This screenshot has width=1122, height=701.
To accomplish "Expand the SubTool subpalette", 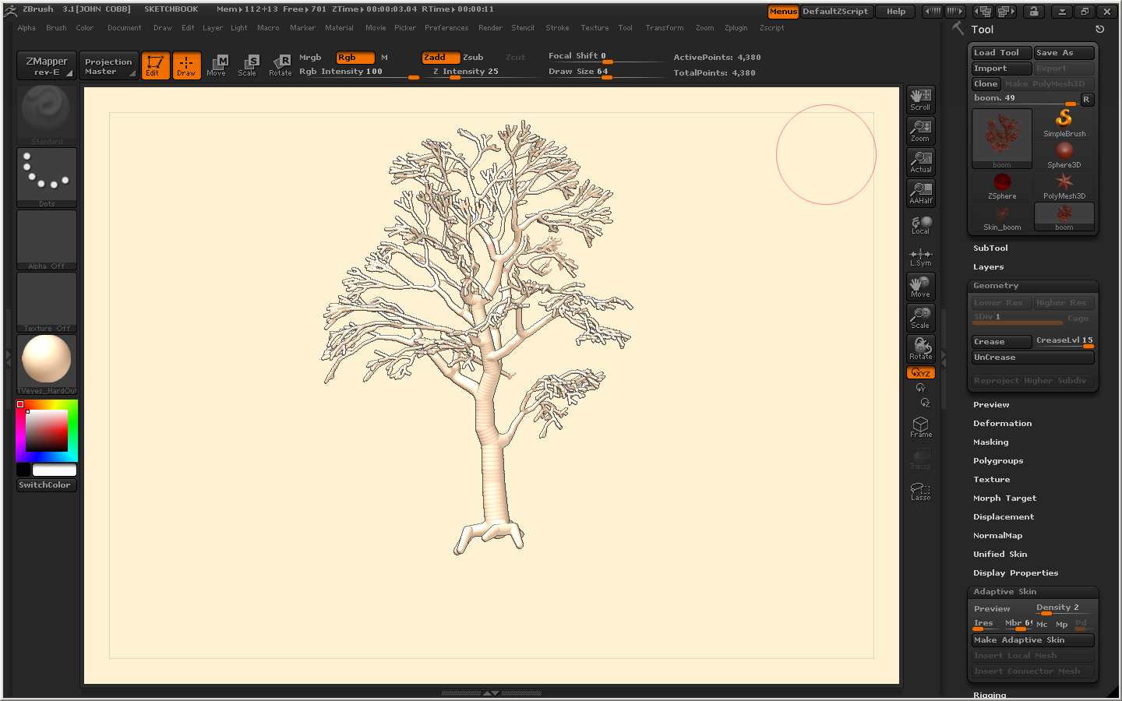I will coord(990,248).
